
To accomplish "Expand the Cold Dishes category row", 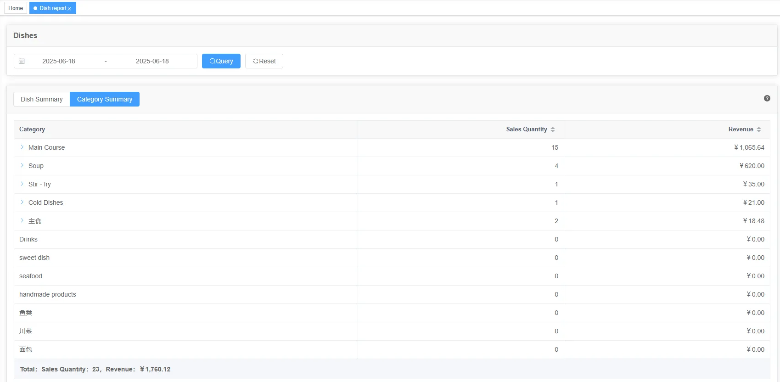I will [22, 202].
